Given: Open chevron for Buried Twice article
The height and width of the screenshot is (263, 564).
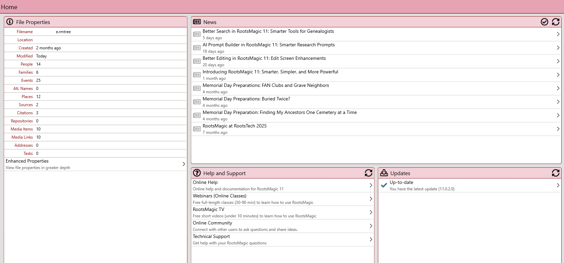Looking at the screenshot, I should click(x=558, y=102).
